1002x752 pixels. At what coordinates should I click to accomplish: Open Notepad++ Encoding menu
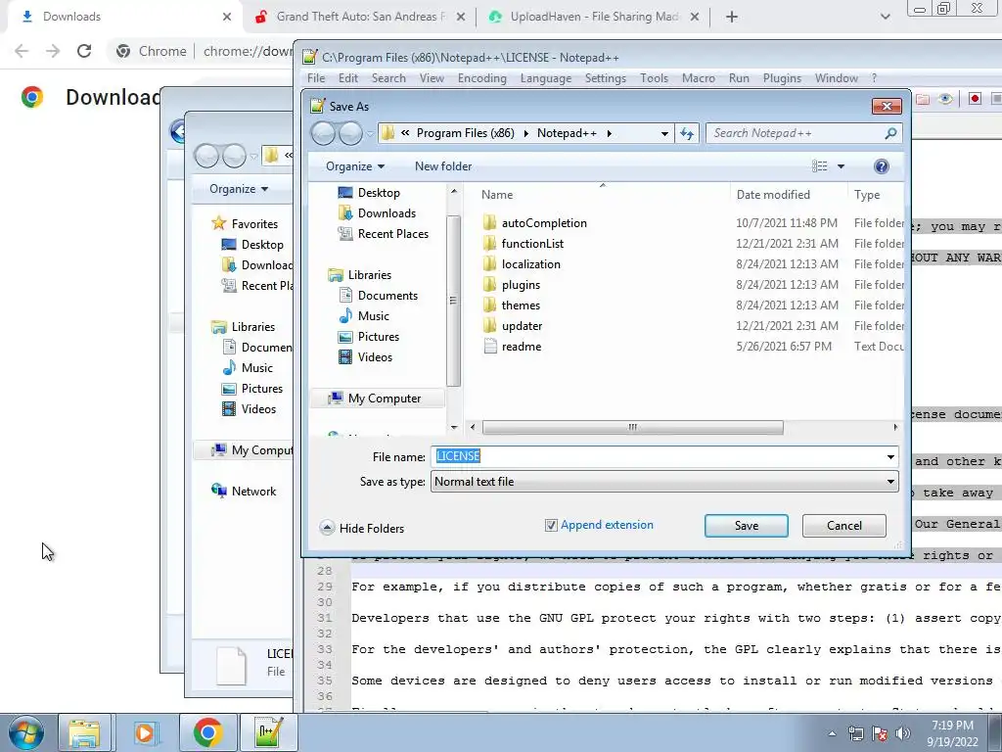coord(481,78)
